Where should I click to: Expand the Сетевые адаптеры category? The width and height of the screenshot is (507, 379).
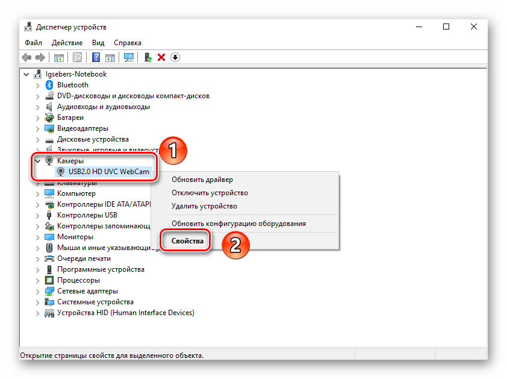coord(38,291)
